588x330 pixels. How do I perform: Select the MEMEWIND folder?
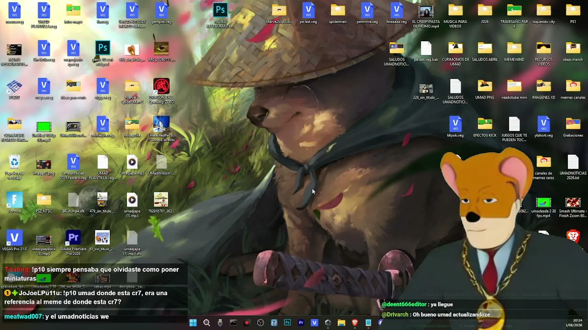click(x=514, y=51)
